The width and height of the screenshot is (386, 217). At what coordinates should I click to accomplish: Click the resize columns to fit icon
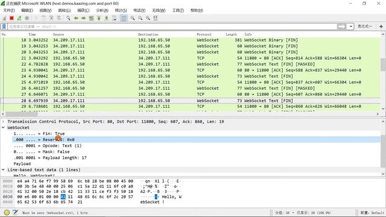(x=156, y=18)
